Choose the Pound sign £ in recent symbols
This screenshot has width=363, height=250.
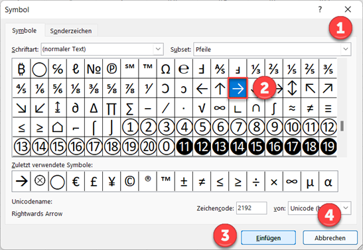click(94, 182)
